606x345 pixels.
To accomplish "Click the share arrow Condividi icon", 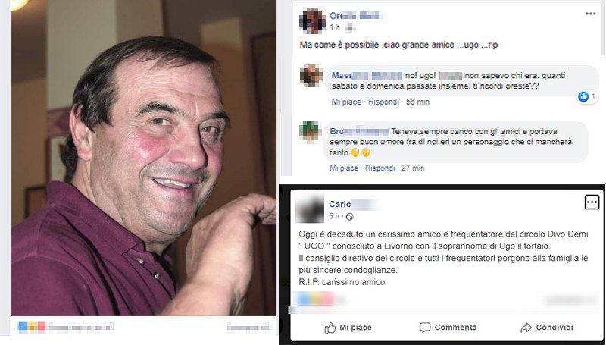I will tap(526, 328).
